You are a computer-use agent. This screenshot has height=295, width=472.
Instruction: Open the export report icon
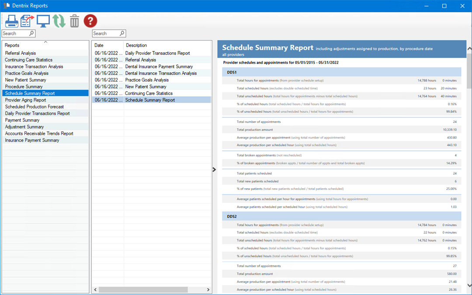pyautogui.click(x=27, y=20)
